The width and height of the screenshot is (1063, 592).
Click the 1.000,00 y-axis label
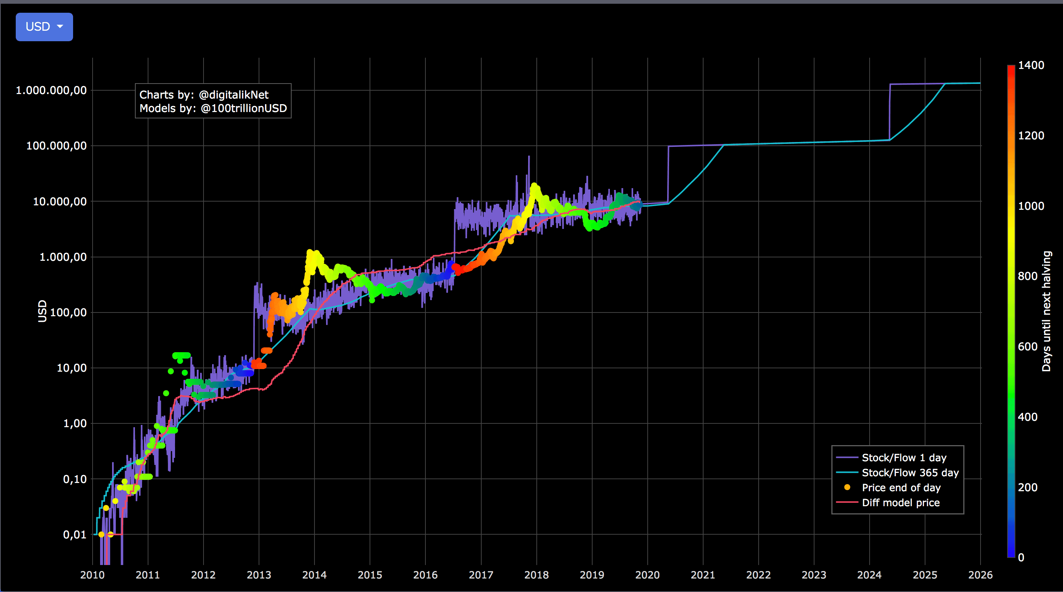(63, 257)
